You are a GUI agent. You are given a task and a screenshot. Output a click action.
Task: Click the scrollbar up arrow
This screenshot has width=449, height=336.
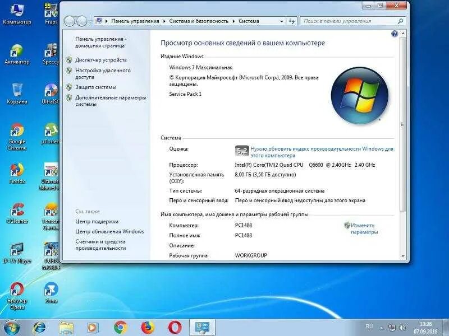point(403,34)
